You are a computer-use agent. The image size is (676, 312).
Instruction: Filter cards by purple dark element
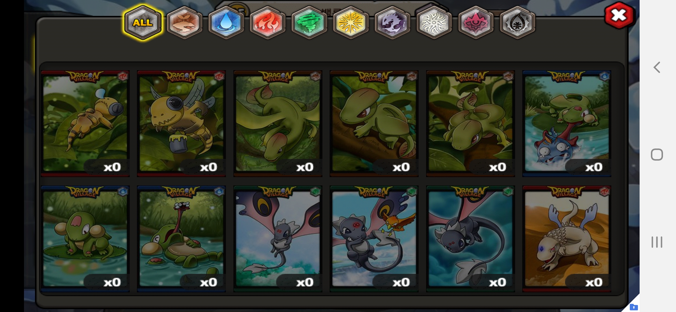click(x=392, y=23)
